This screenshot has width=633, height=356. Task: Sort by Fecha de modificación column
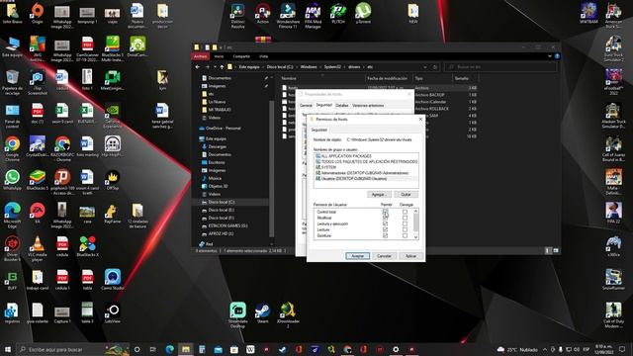pyautogui.click(x=388, y=78)
